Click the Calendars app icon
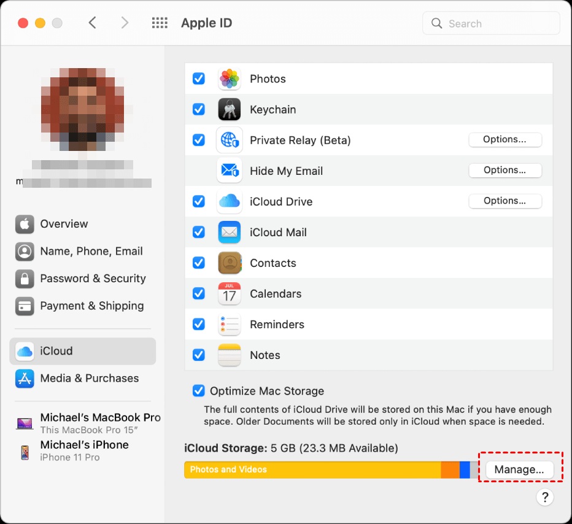This screenshot has height=524, width=572. point(230,294)
